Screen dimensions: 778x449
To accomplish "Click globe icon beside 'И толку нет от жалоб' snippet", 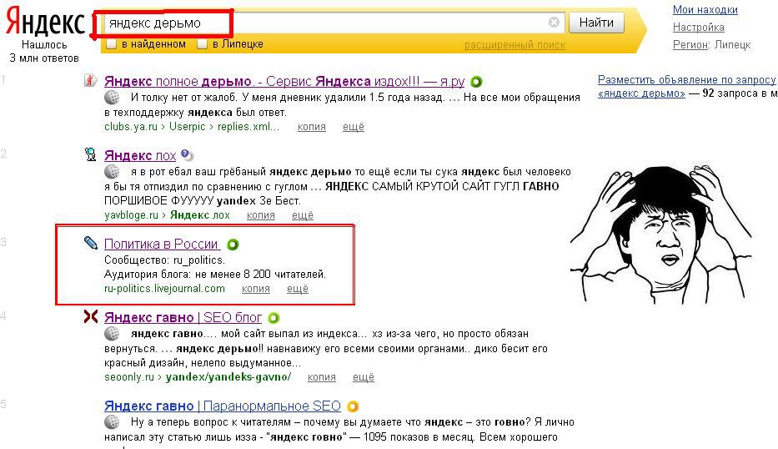I will (x=112, y=97).
